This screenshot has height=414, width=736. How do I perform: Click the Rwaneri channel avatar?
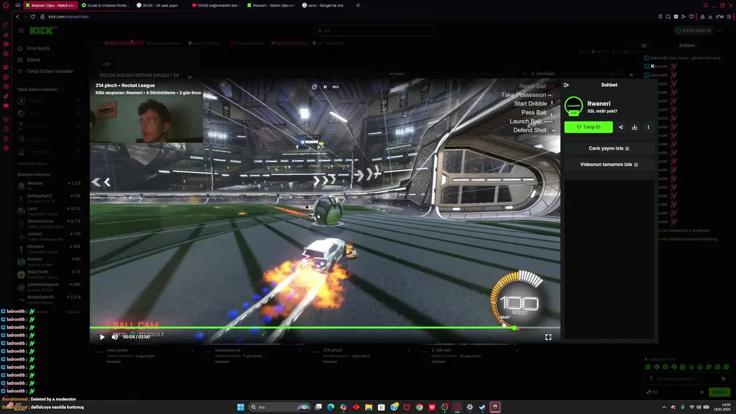[x=573, y=106]
